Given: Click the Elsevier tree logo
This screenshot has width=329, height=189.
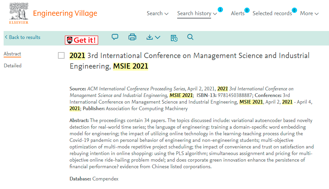Looking at the screenshot, I should point(18,13).
